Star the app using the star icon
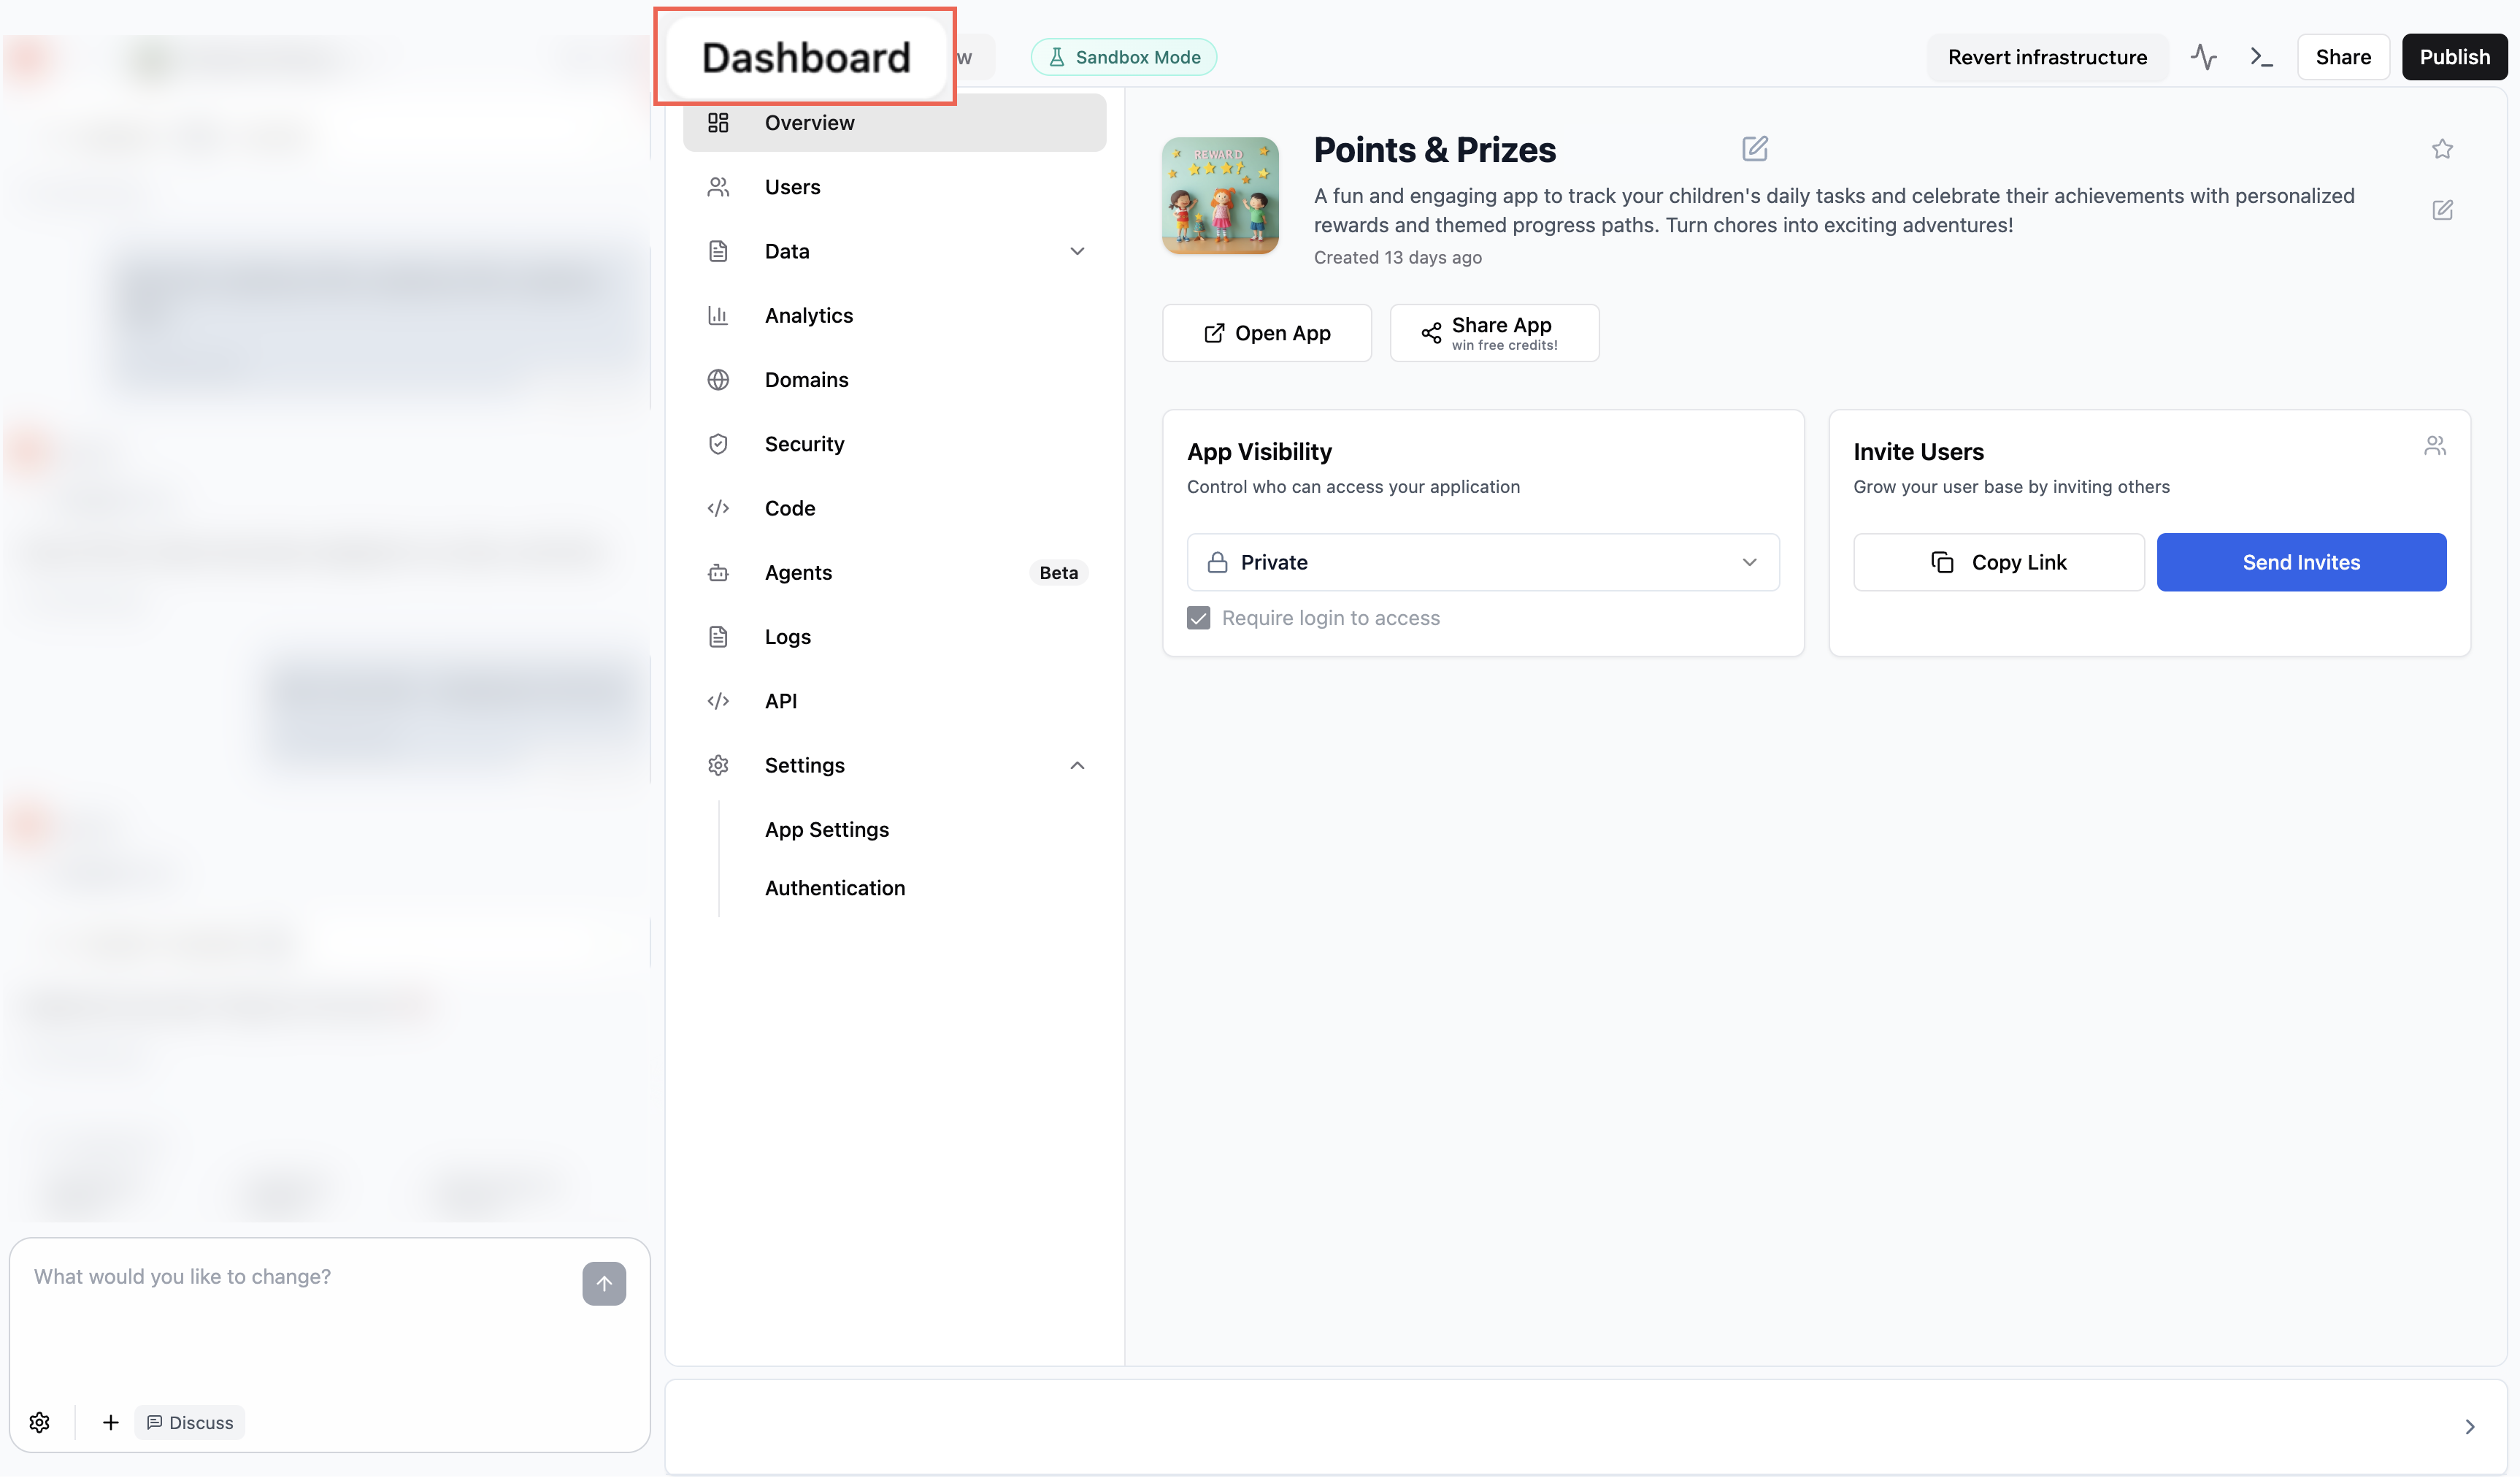 pos(2443,148)
